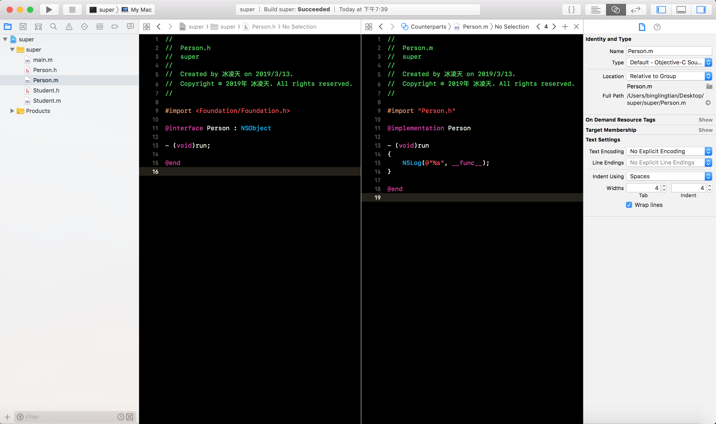Increase the Tab width stepper

click(664, 186)
